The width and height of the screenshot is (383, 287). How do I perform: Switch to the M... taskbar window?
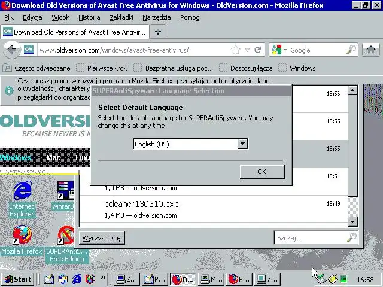point(211,279)
